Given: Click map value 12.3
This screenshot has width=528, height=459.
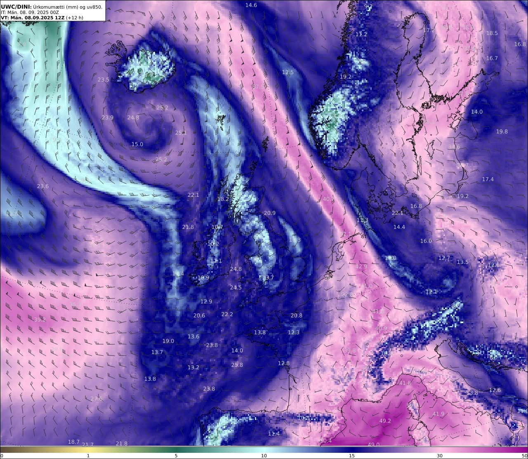Looking at the screenshot, I should [x=294, y=333].
